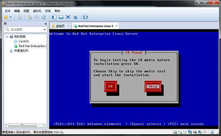Click the library search field 在此搜索
221x136 pixels.
25,30
